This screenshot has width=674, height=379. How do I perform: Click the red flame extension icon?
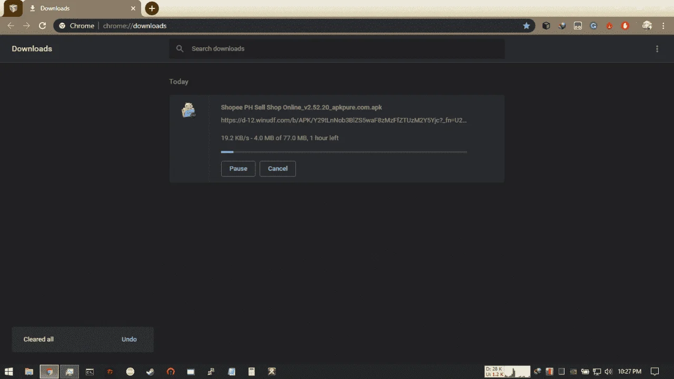(609, 25)
